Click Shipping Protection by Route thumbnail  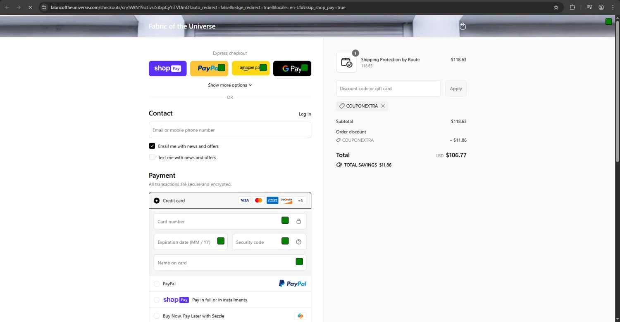(x=346, y=62)
